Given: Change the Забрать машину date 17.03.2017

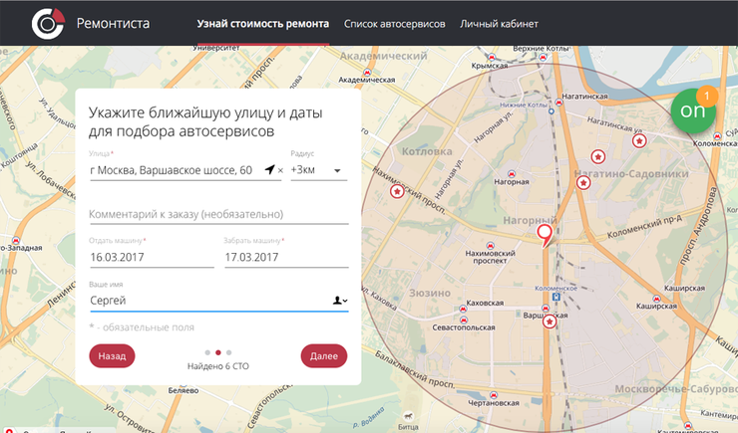Looking at the screenshot, I should coord(286,257).
